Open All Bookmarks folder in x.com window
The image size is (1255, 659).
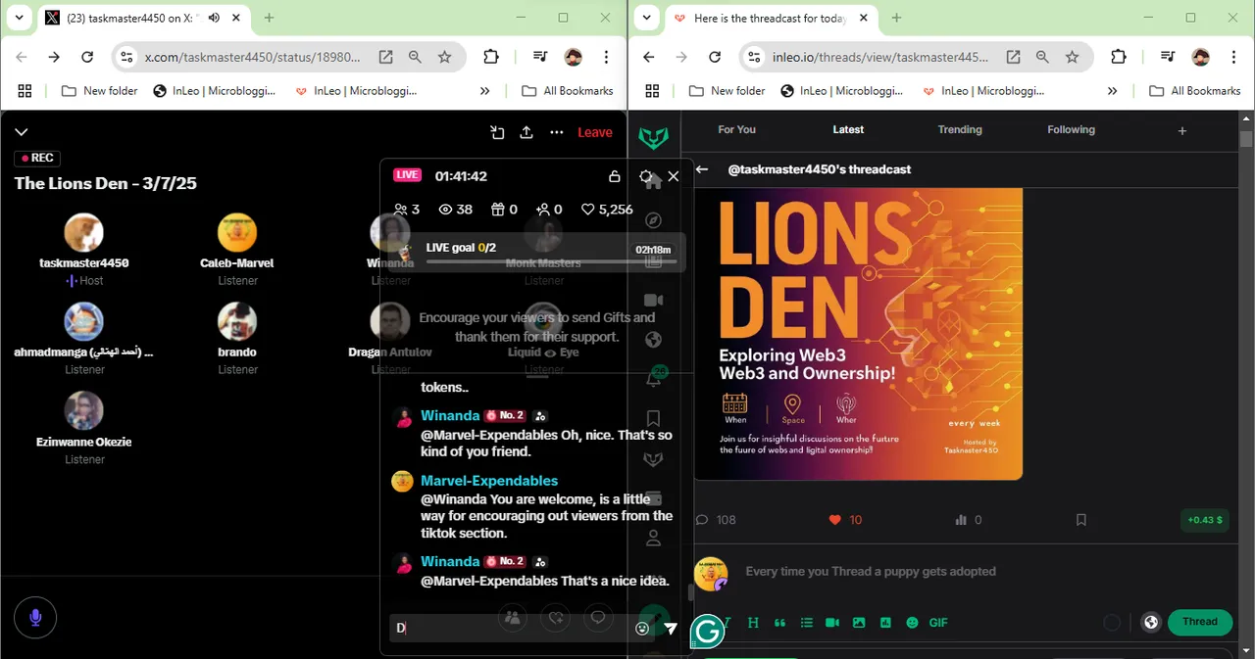(568, 91)
